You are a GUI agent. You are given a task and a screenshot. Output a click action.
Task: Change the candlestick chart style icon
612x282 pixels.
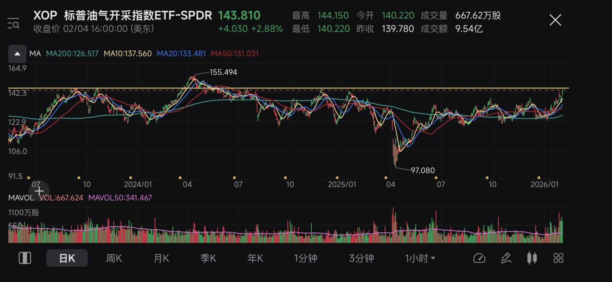pos(532,258)
